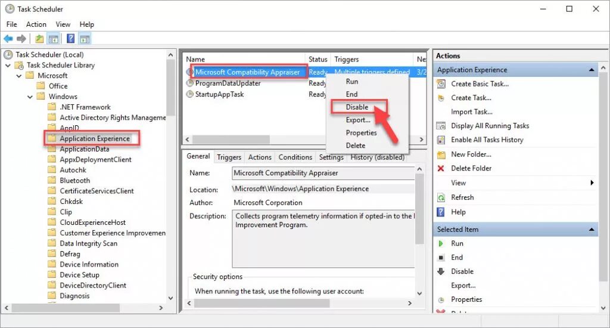Open the View menu in menu bar
The width and height of the screenshot is (610, 328).
pyautogui.click(x=63, y=24)
